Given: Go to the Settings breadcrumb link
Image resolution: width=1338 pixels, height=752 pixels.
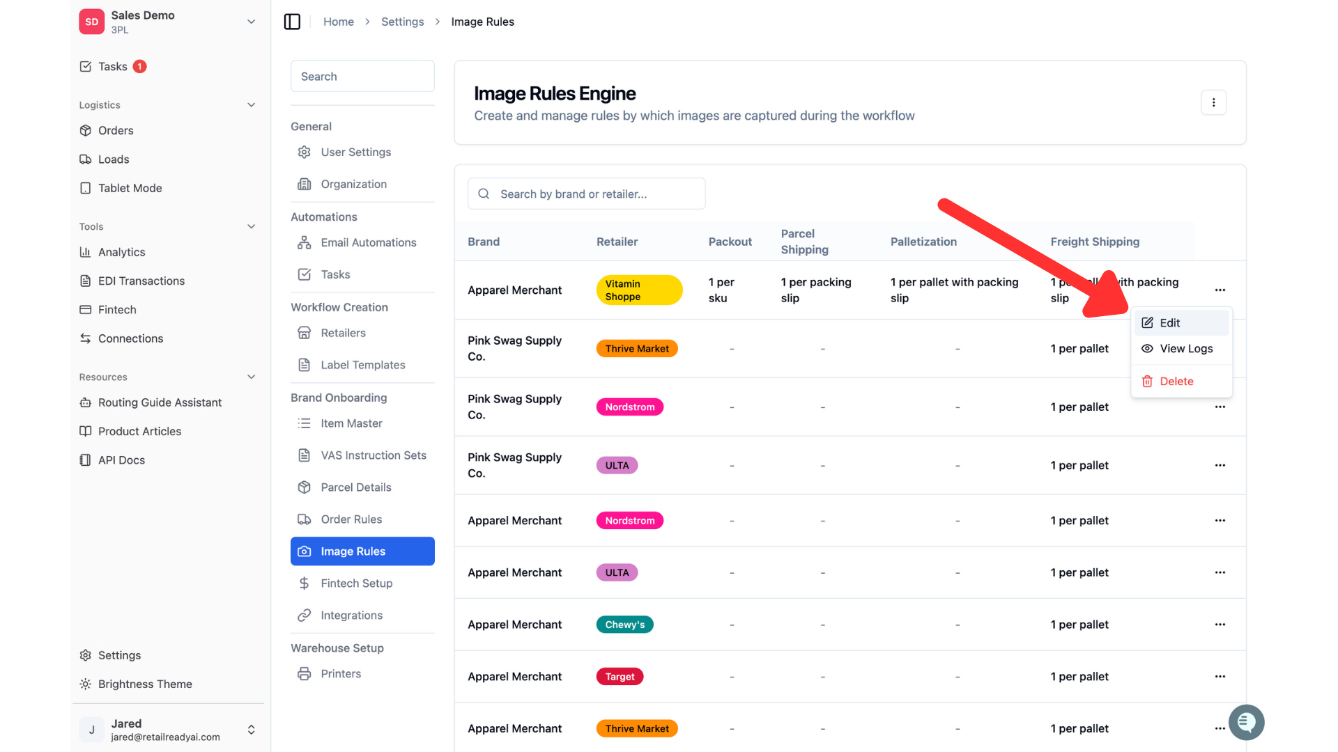Looking at the screenshot, I should click(402, 22).
